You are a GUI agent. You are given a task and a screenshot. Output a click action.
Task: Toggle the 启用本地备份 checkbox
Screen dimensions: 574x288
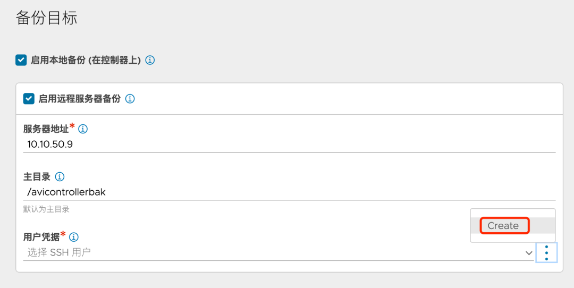click(x=21, y=60)
